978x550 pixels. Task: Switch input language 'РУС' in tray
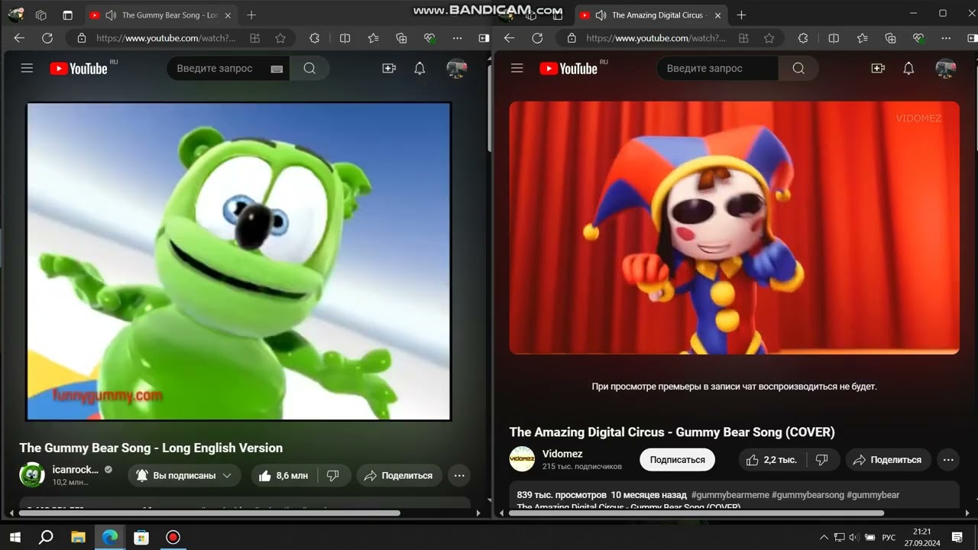click(x=889, y=537)
